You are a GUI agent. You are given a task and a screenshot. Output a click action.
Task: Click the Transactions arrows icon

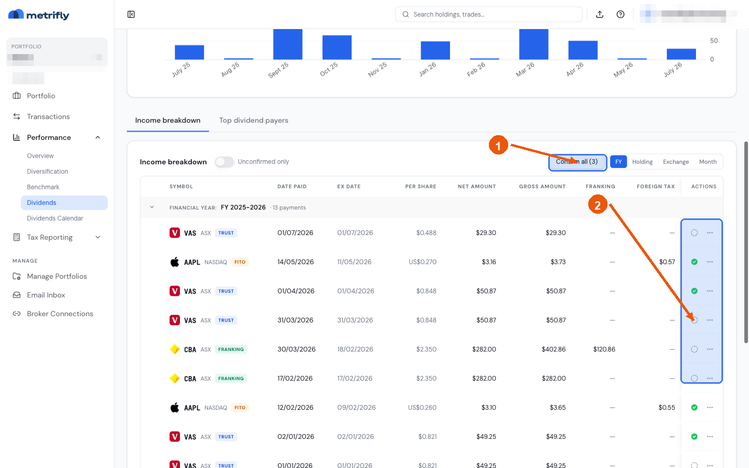17,116
